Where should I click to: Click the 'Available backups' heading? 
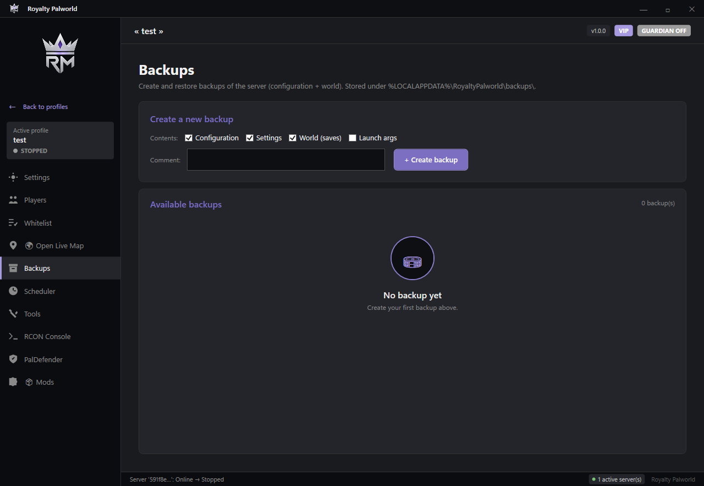coord(186,204)
